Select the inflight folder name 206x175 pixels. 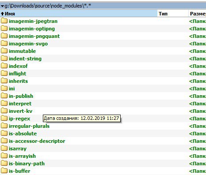[18, 74]
